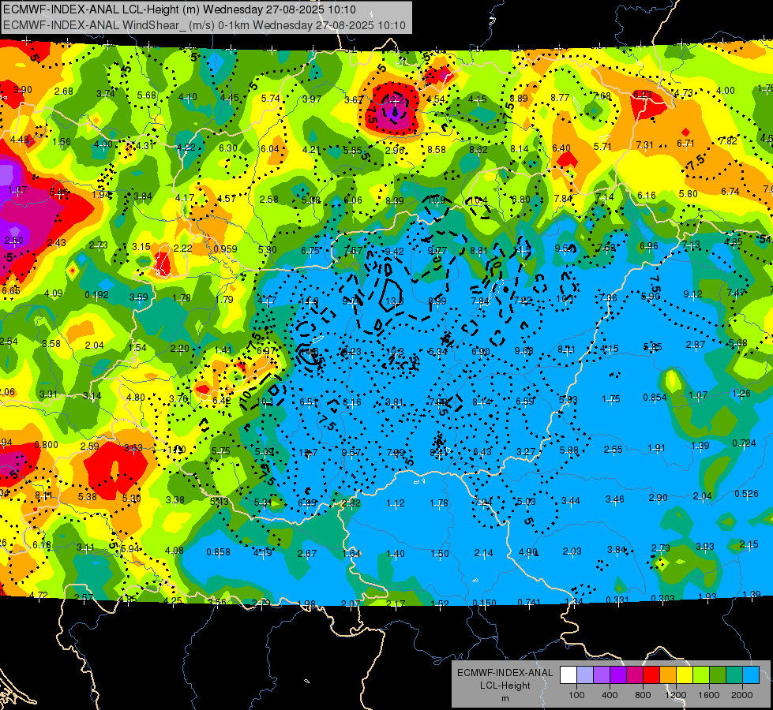
Task: Click the 4.90 value in the lower area
Action: pyautogui.click(x=527, y=552)
